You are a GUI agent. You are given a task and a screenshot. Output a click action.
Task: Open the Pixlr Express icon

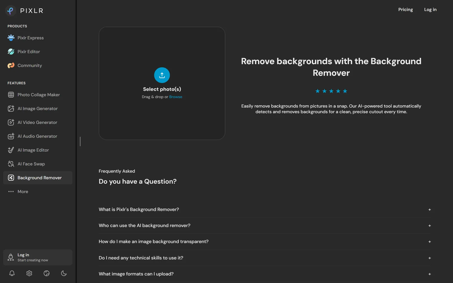[x=11, y=38]
